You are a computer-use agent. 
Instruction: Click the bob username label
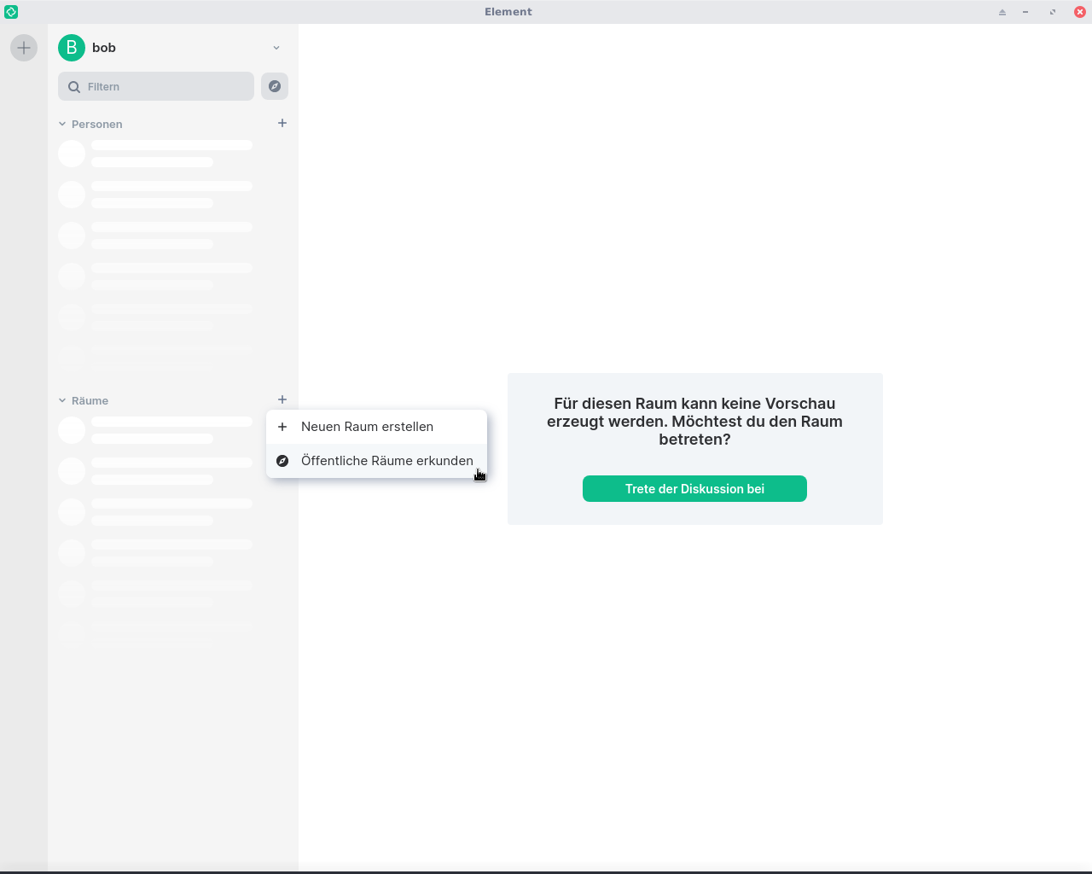tap(104, 48)
